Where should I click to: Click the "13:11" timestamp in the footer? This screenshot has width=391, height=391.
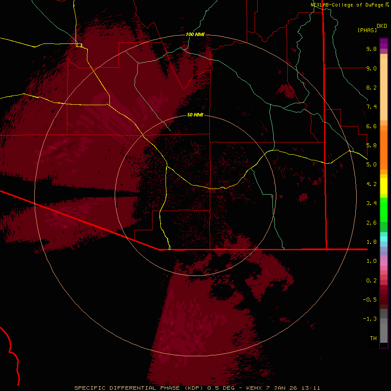click(x=311, y=388)
